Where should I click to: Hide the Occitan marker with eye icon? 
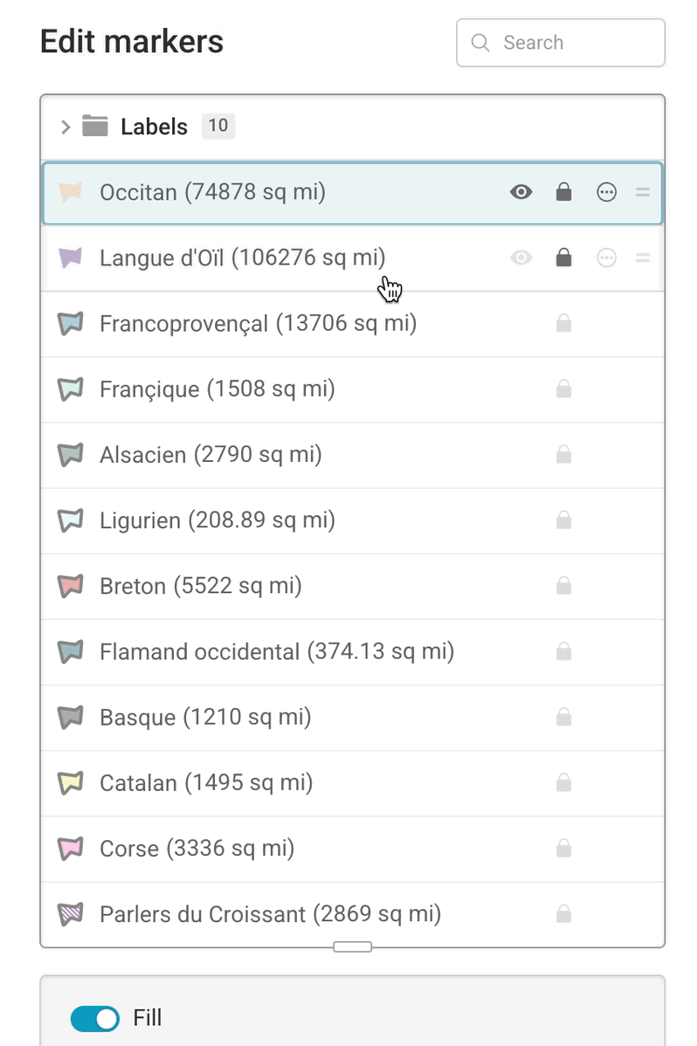click(x=521, y=193)
